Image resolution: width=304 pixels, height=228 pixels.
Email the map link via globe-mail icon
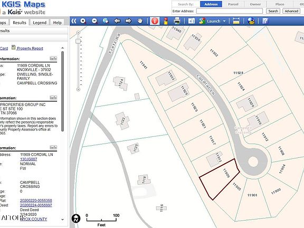251,21
